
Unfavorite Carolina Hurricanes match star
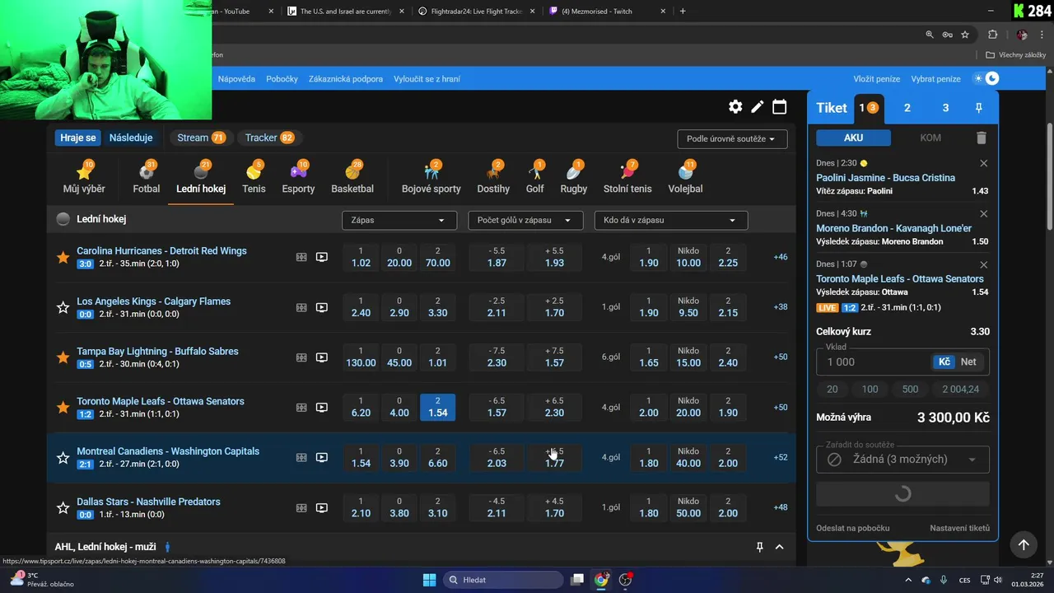point(63,257)
